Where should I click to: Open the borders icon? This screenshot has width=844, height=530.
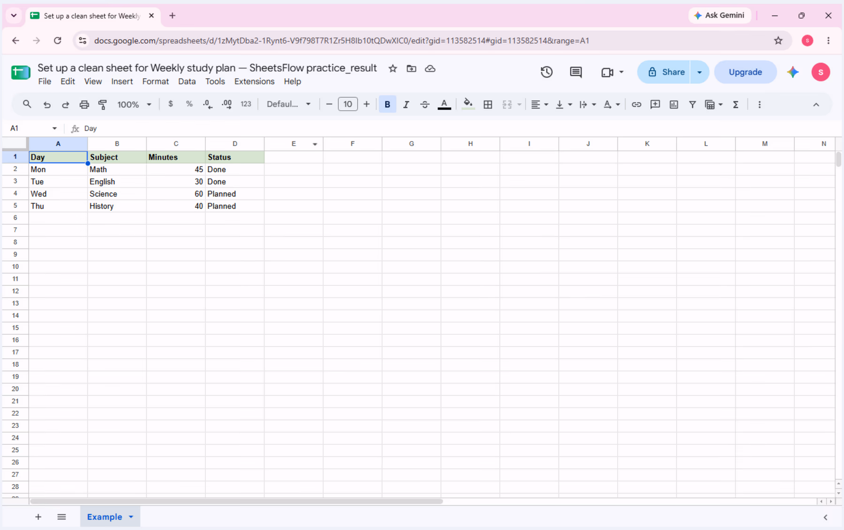coord(488,104)
